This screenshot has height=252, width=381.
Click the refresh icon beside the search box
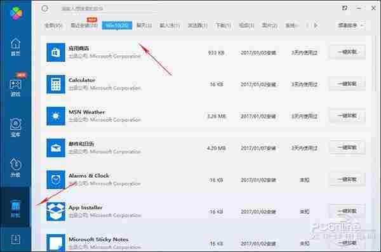[x=45, y=8]
